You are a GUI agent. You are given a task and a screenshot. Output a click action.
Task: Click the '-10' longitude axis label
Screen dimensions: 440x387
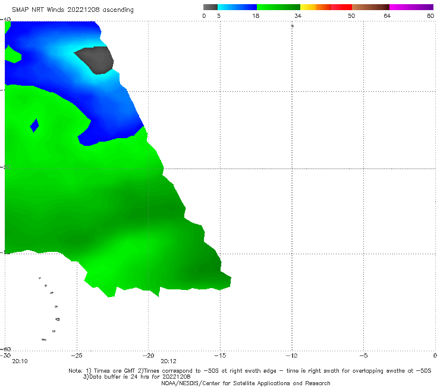(292, 355)
